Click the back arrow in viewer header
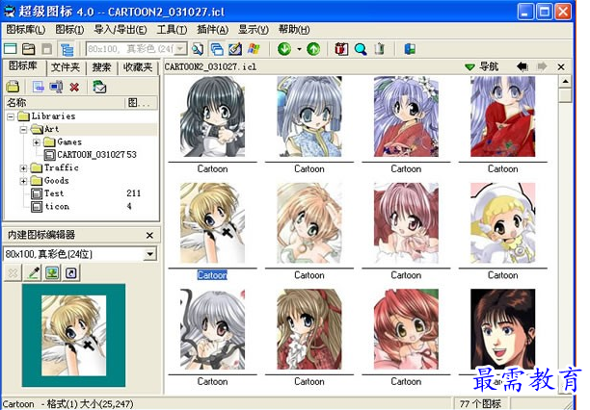 523,67
